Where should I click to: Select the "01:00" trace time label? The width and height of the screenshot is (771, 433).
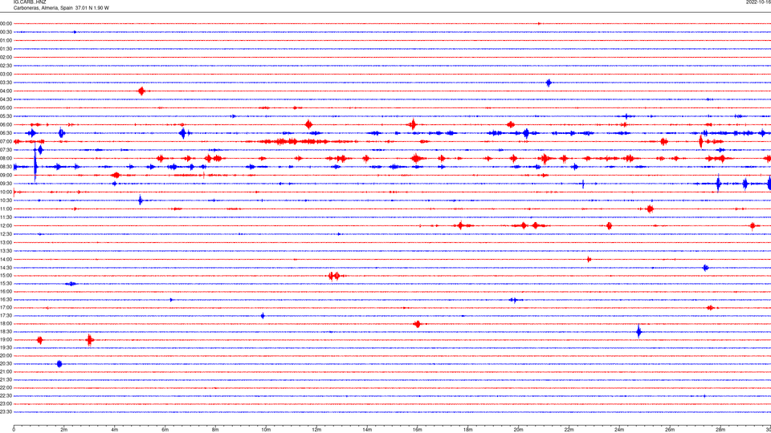point(6,40)
